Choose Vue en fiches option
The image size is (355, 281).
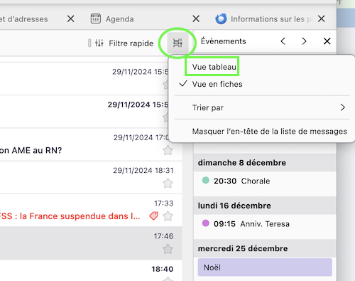click(217, 84)
